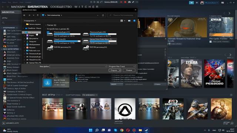The height and width of the screenshot is (133, 237).
Task: Collapse the Устройства и диски group
Action: click(46, 29)
